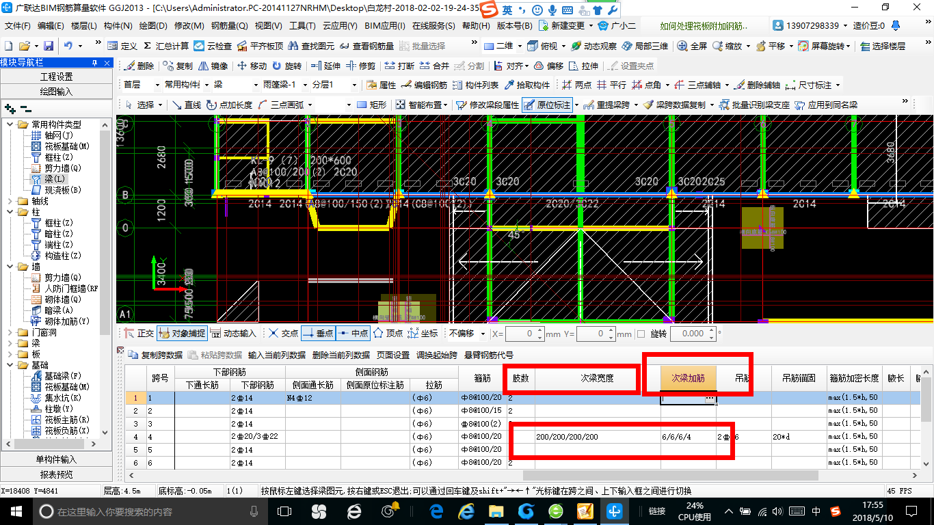
Task: Open the 文件(F) menu
Action: click(18, 26)
